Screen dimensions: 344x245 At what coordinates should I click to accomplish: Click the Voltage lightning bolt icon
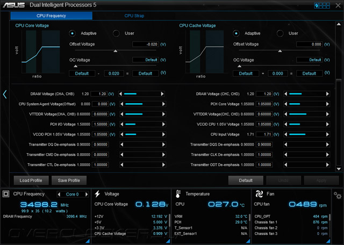coord(97,194)
